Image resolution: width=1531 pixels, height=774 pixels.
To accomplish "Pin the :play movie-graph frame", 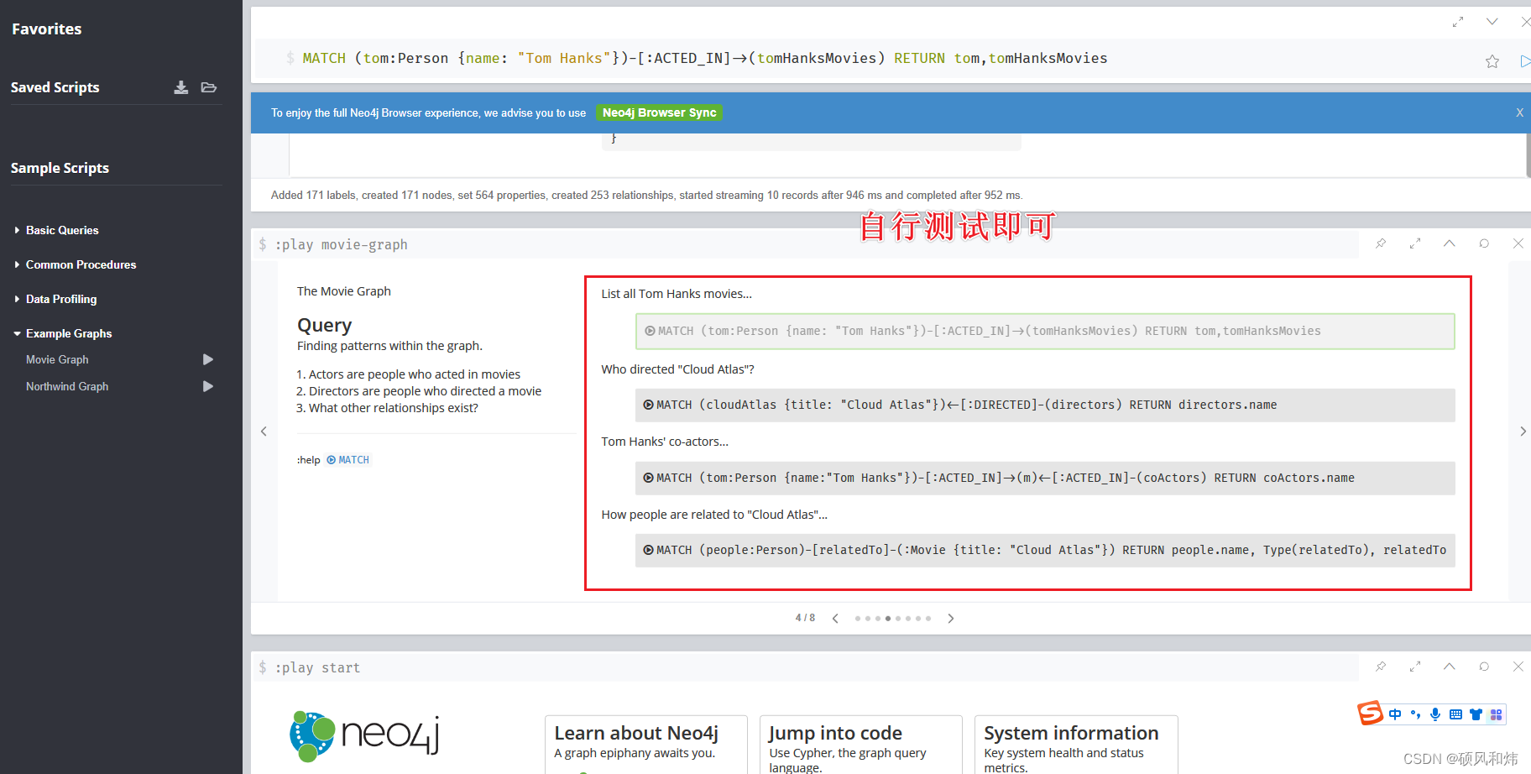I will click(1381, 243).
